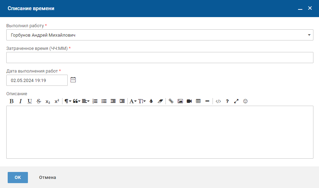The height and width of the screenshot is (188, 319).
Task: Expand the paragraph format dropdown
Action: click(67, 101)
